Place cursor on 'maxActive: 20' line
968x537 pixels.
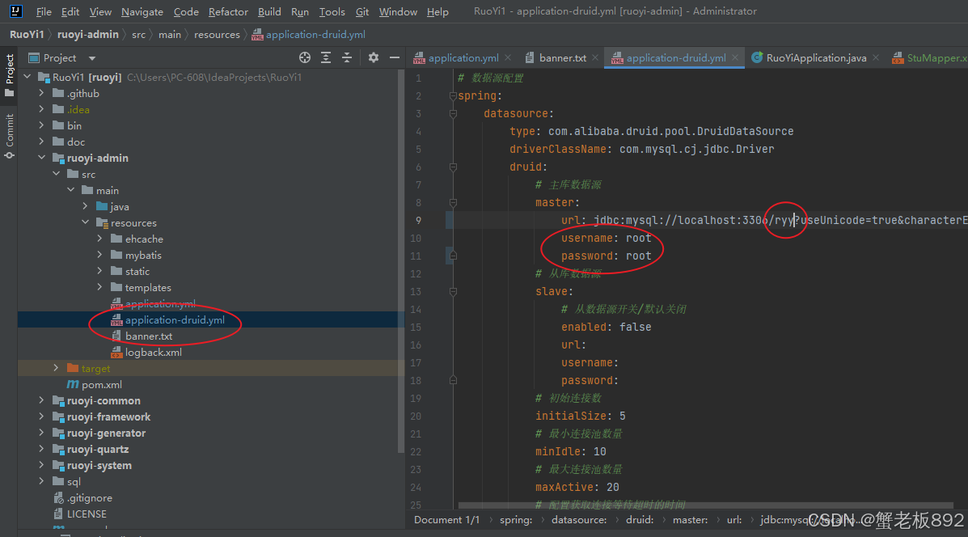(x=577, y=487)
